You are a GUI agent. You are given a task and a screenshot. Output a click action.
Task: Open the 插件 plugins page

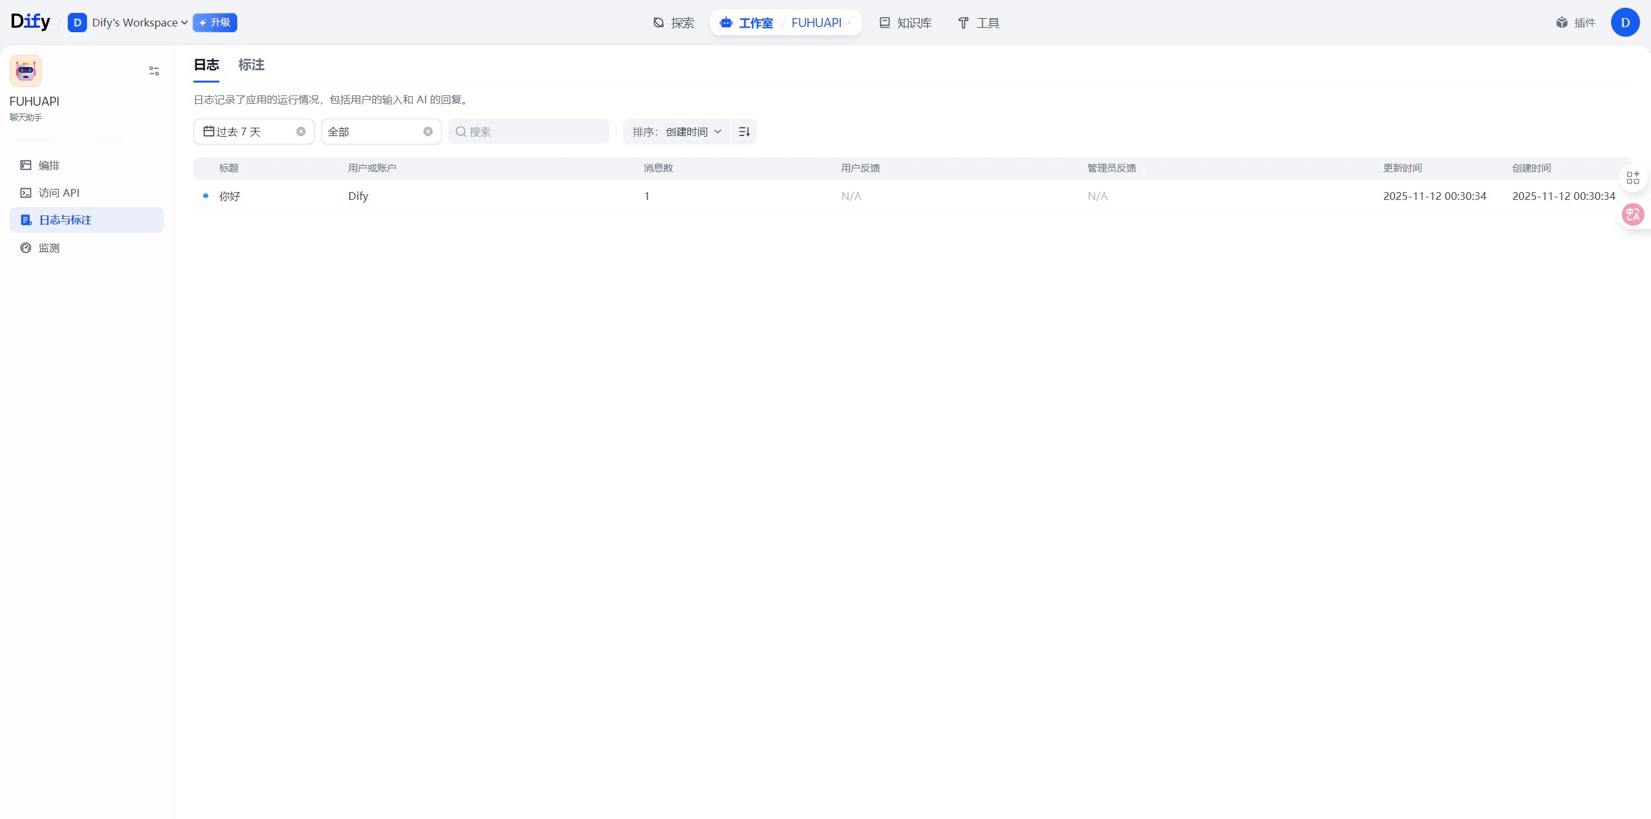point(1576,23)
